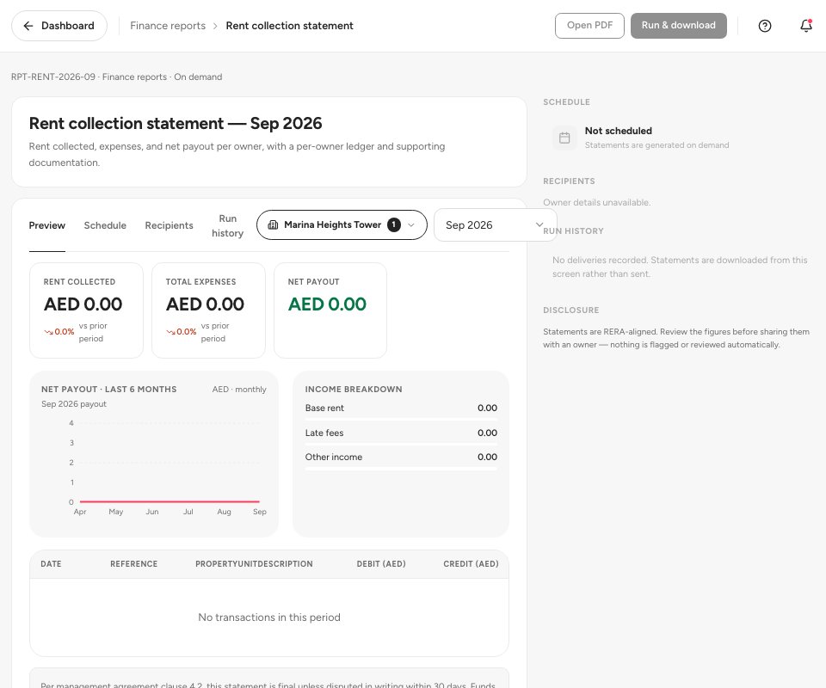Click the REFERENCE column header
Screen dimensions: 826x688
(x=134, y=564)
